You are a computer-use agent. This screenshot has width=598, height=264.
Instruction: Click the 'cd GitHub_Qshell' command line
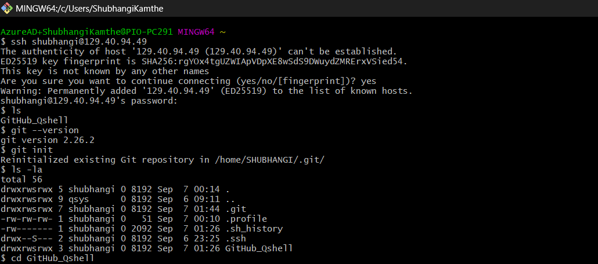point(52,258)
